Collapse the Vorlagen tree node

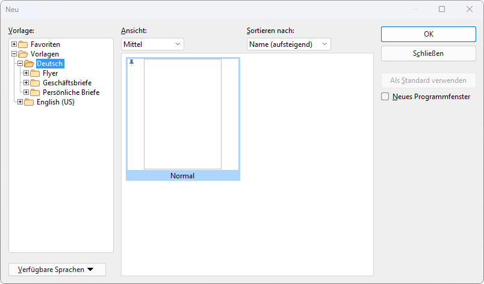[14, 53]
